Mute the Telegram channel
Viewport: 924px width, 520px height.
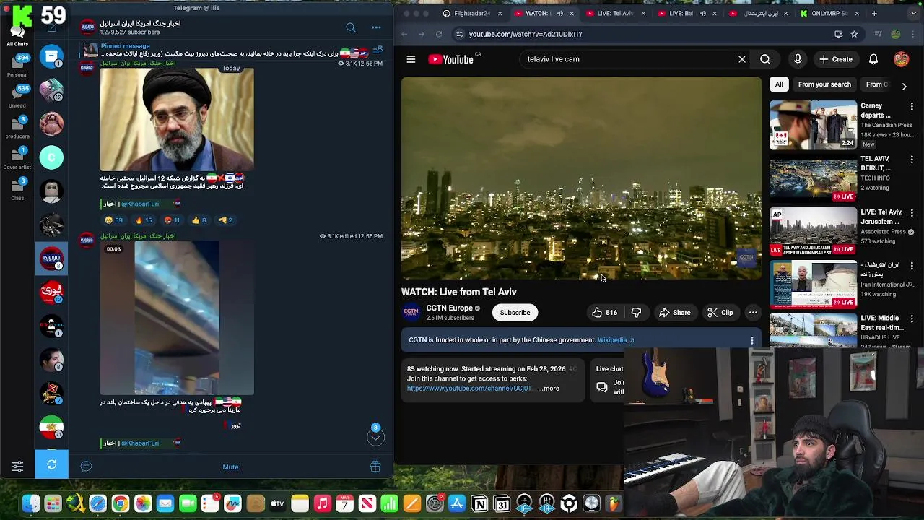[230, 467]
